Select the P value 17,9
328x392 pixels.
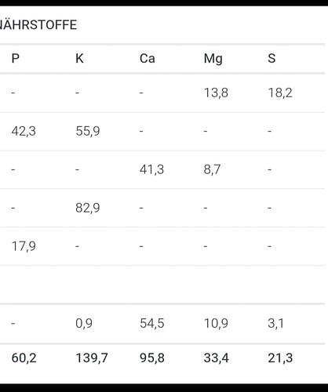pos(24,246)
